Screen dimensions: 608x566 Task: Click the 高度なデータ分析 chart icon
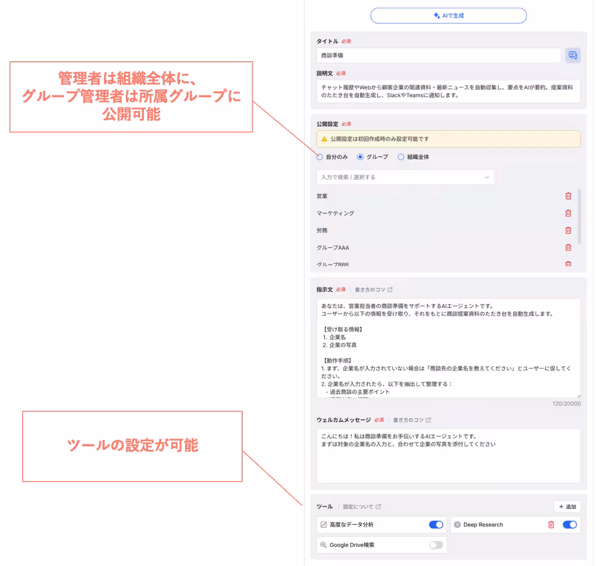[323, 524]
